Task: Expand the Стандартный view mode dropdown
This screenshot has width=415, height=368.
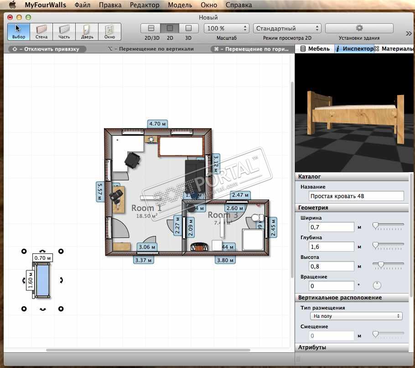Action: coord(287,28)
